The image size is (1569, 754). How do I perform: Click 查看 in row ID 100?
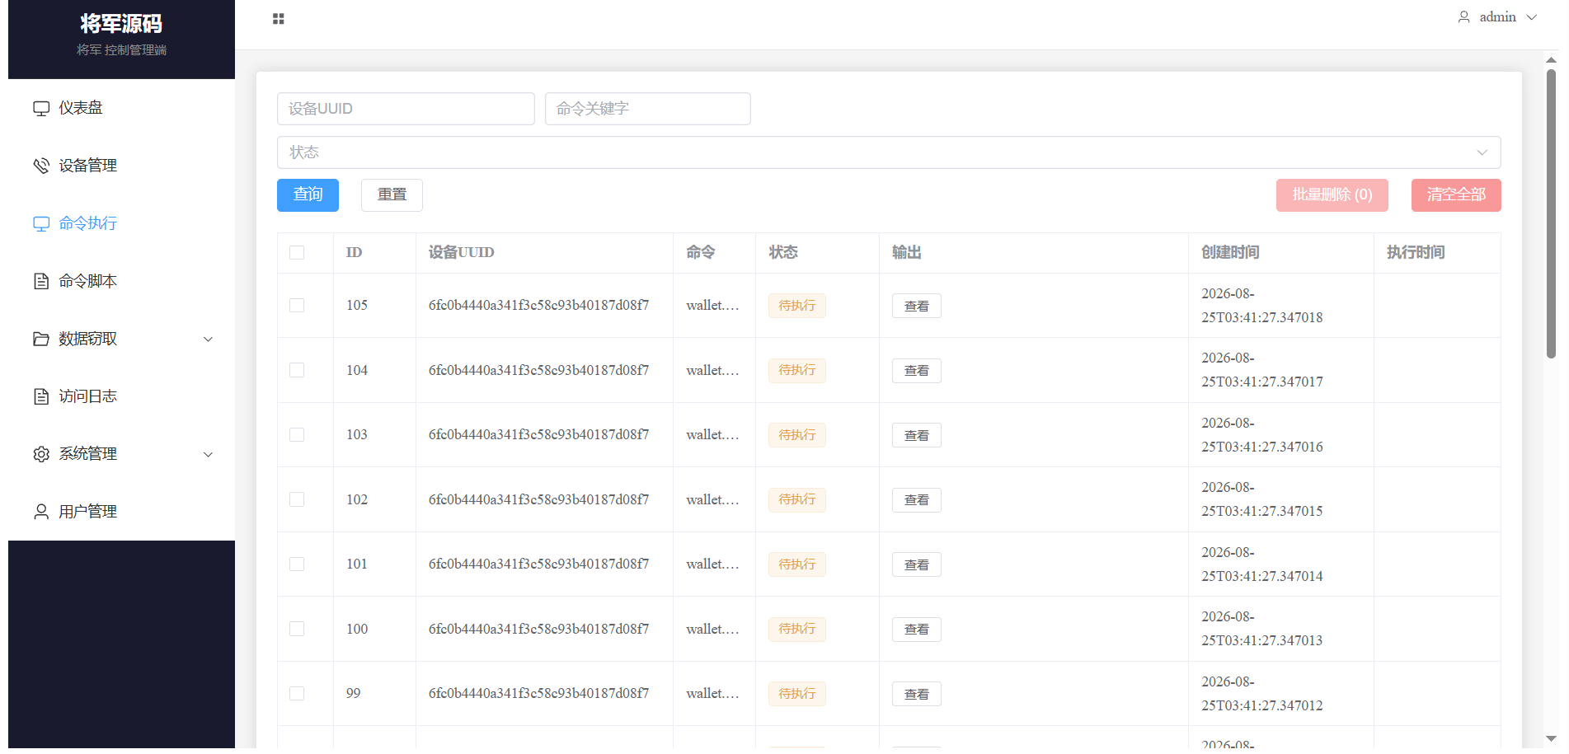[917, 630]
